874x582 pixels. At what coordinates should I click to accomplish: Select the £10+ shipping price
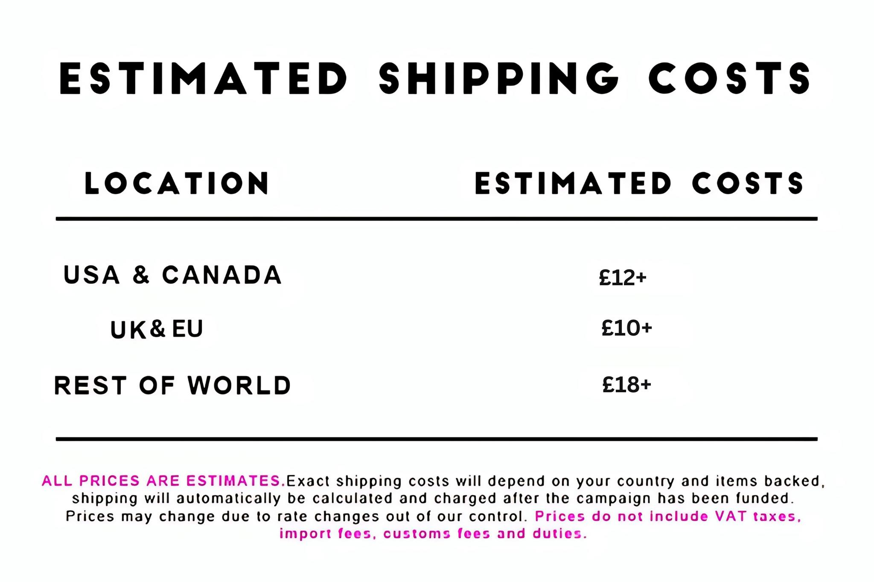[x=626, y=328]
